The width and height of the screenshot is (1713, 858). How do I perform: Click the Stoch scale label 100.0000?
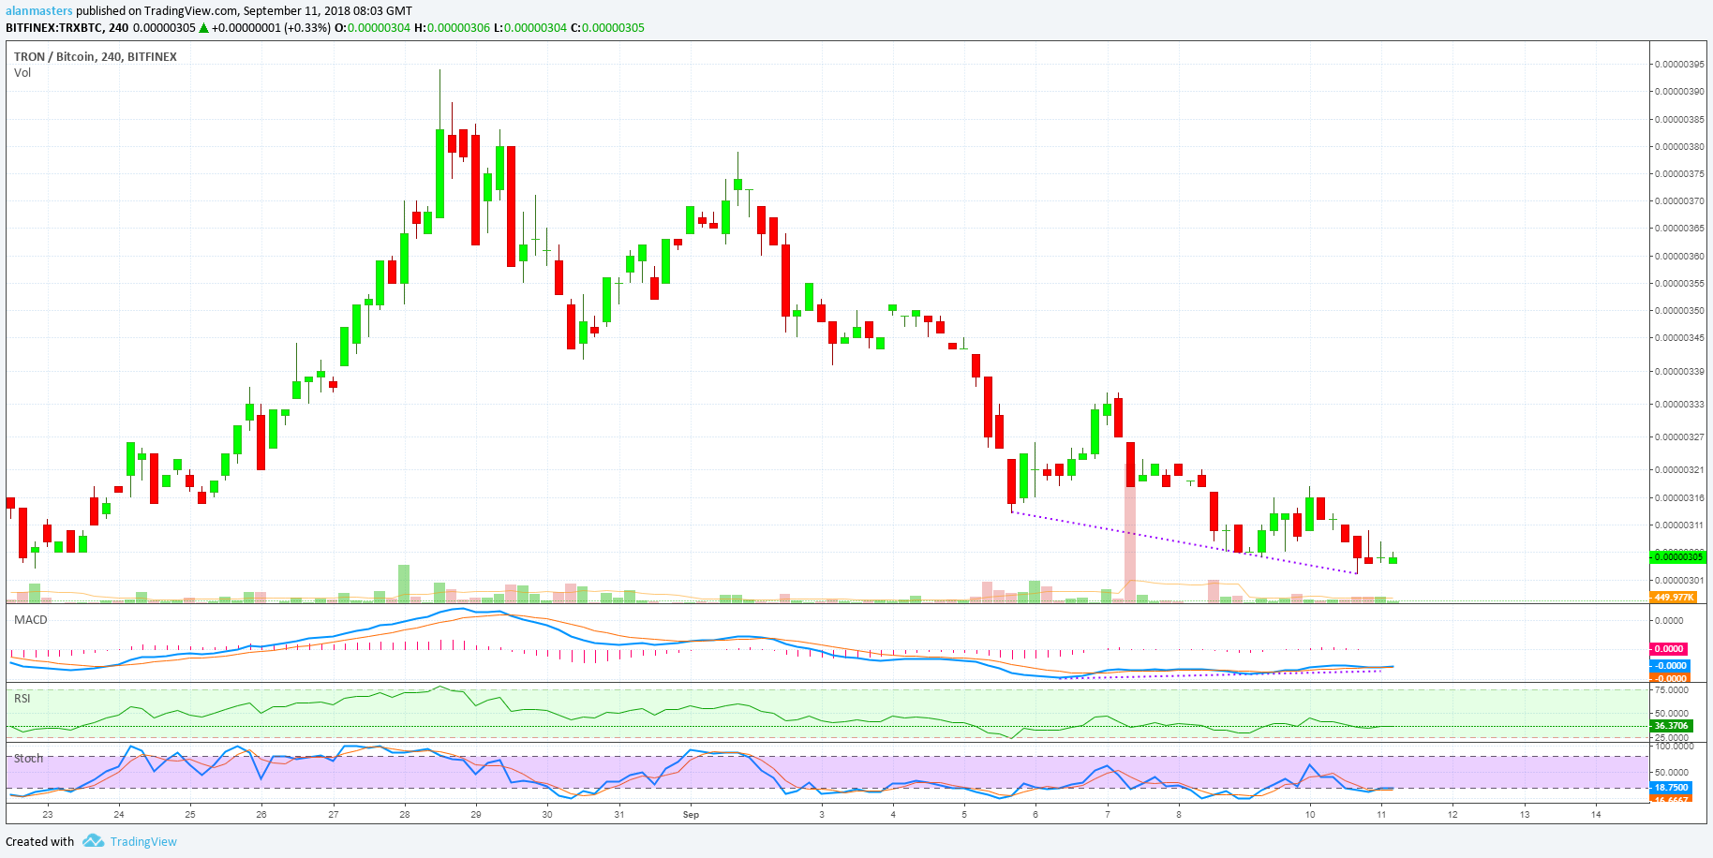coord(1674,747)
